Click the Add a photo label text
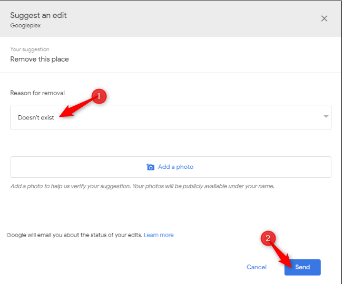 175,167
